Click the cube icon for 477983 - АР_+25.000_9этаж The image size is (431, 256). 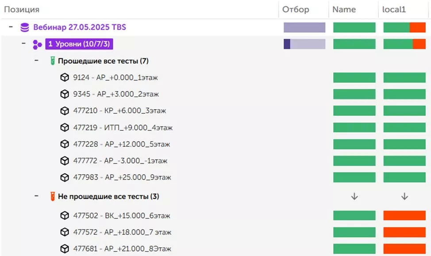(x=65, y=177)
